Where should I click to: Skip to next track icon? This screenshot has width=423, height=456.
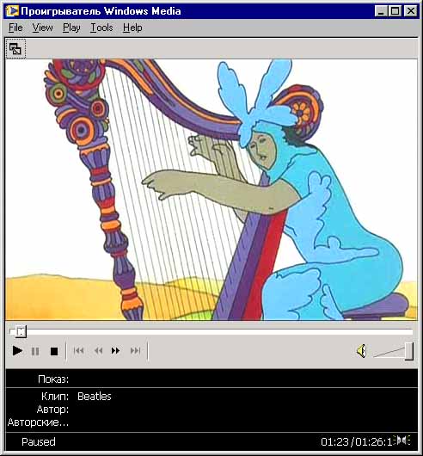coord(135,351)
